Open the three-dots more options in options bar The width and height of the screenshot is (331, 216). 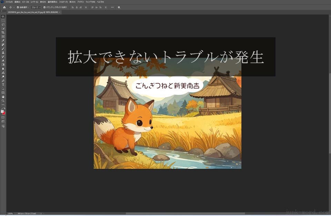(112, 7)
